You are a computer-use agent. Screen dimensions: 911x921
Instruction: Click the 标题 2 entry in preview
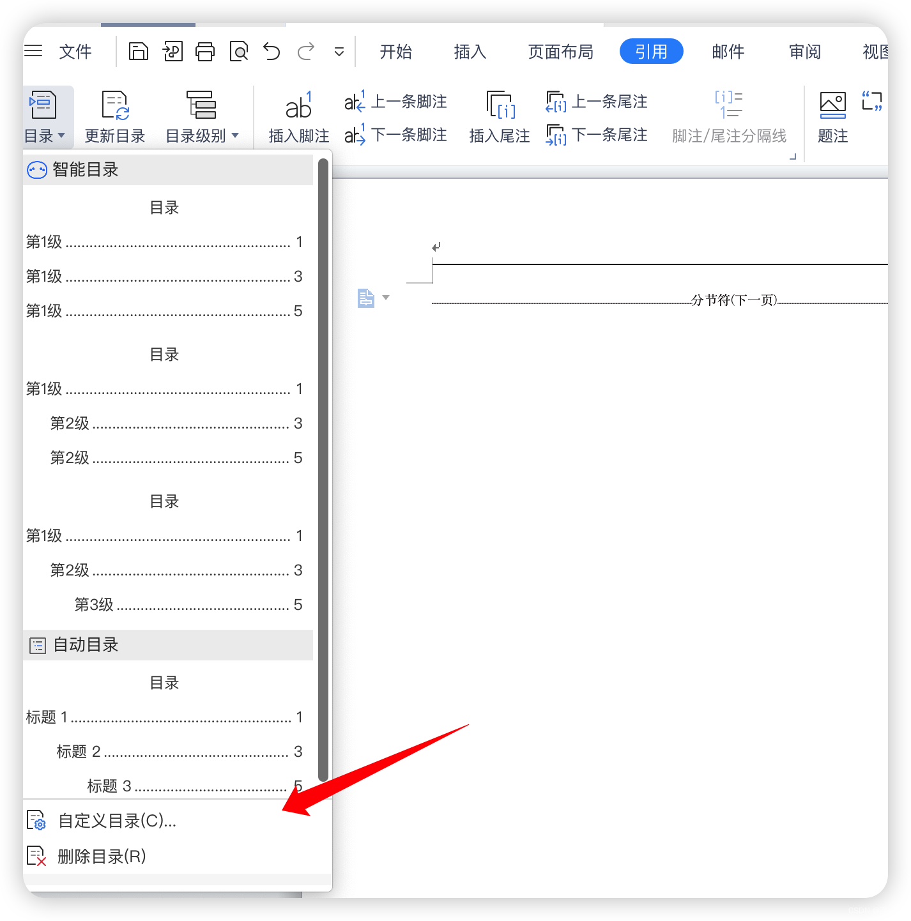pos(180,752)
